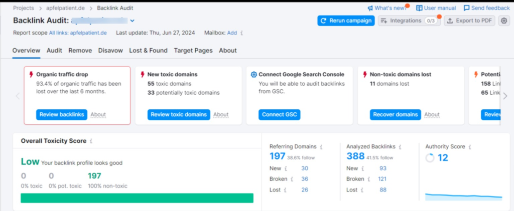The image size is (514, 211).
Task: Click new backlinks count 93
Action: (x=383, y=168)
